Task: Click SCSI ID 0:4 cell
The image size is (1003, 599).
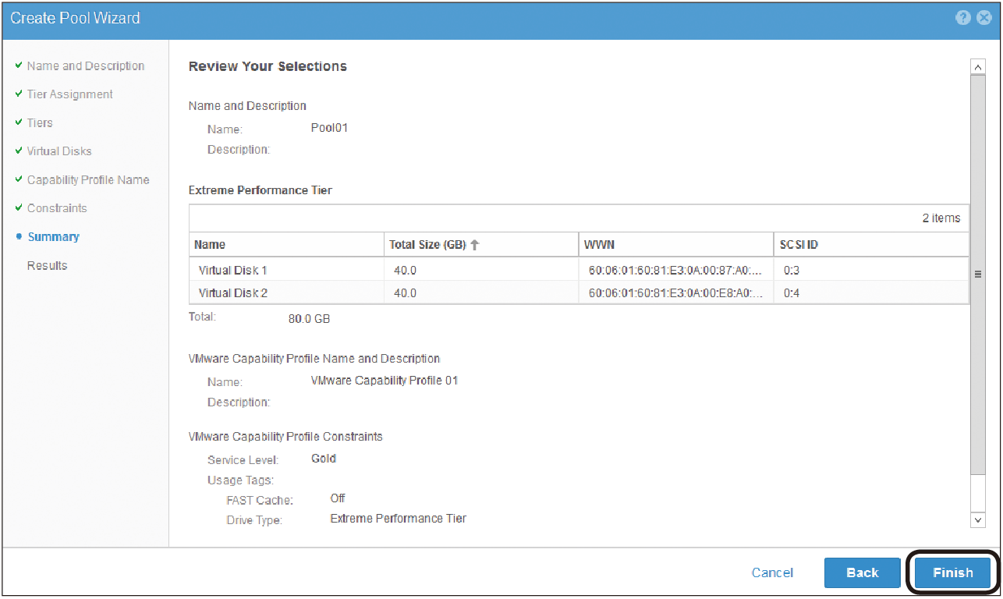Action: [792, 293]
